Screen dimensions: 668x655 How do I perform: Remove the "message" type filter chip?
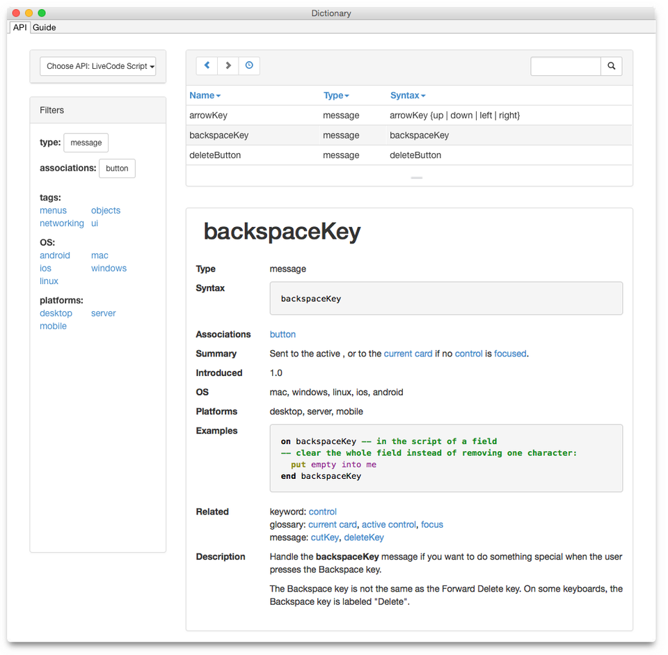coord(86,142)
